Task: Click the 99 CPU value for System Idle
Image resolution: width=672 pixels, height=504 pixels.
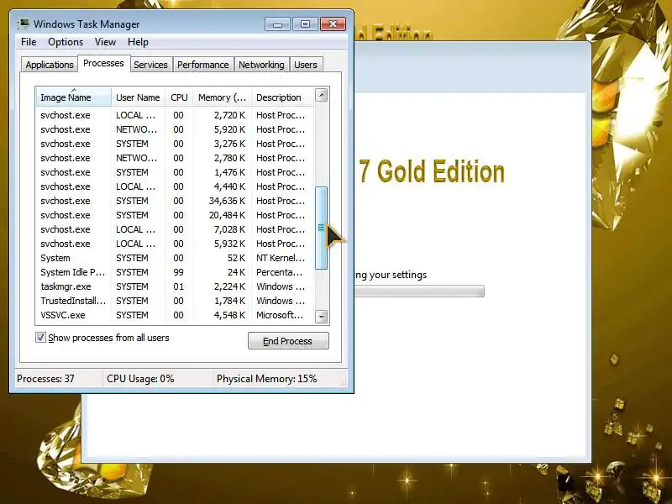Action: 178,272
